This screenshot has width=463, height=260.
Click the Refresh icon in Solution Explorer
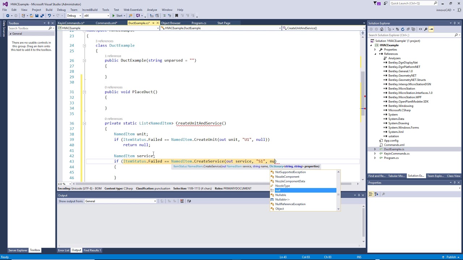pos(403,29)
